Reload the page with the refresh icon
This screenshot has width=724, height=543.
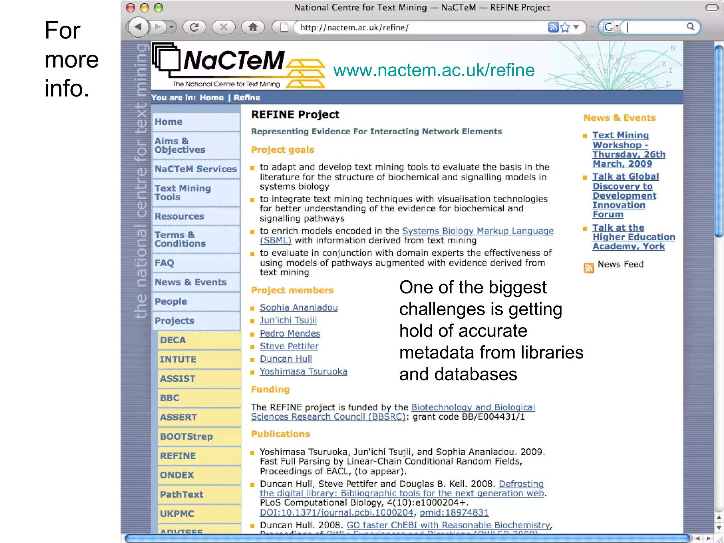coord(194,27)
